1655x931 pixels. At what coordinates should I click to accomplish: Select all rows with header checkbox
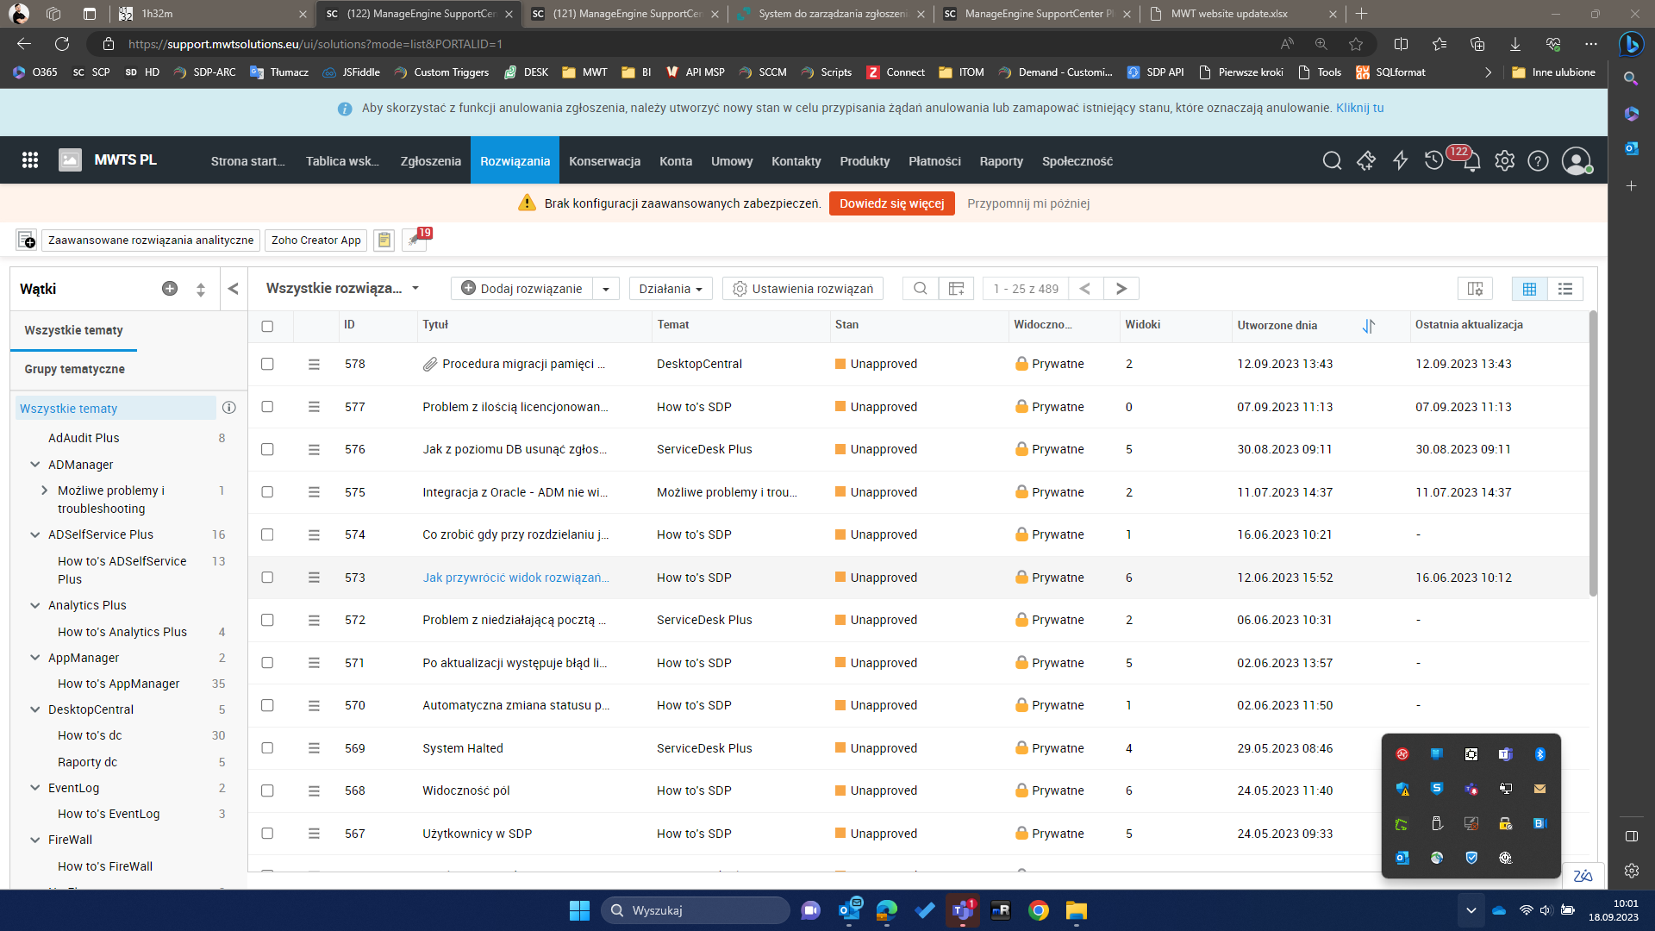267,326
